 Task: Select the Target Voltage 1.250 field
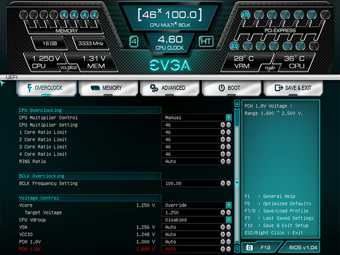(197, 212)
